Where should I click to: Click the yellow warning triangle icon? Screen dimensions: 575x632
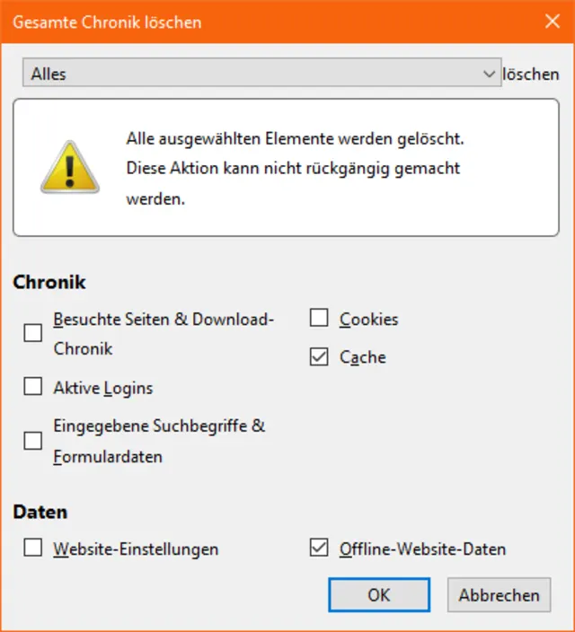pyautogui.click(x=70, y=166)
